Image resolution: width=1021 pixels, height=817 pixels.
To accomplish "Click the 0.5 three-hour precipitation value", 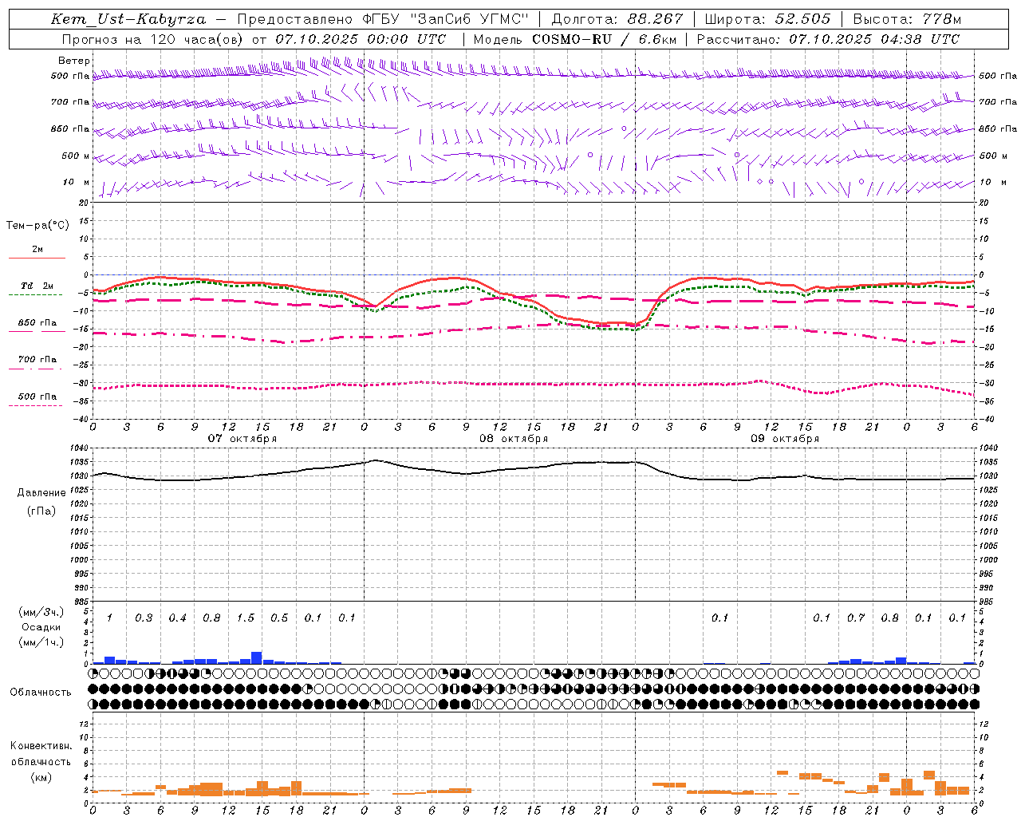I will pyautogui.click(x=279, y=618).
